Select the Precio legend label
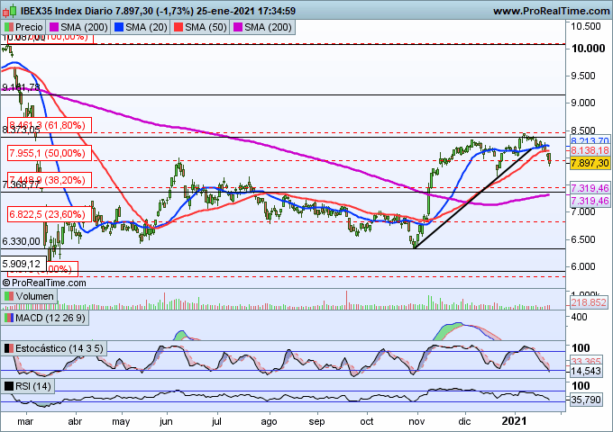The image size is (613, 432). (x=29, y=27)
